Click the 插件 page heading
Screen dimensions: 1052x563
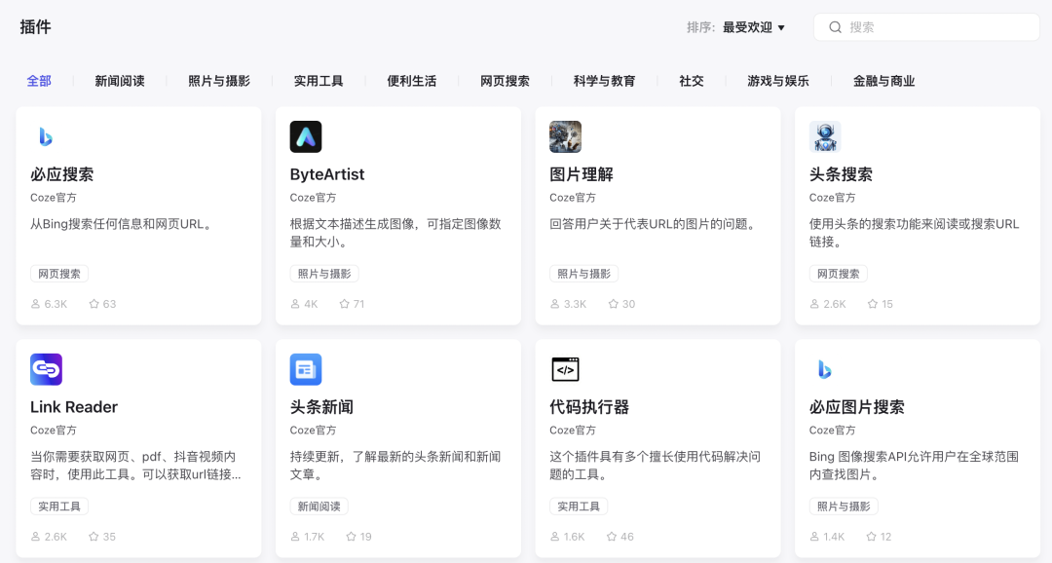point(36,27)
